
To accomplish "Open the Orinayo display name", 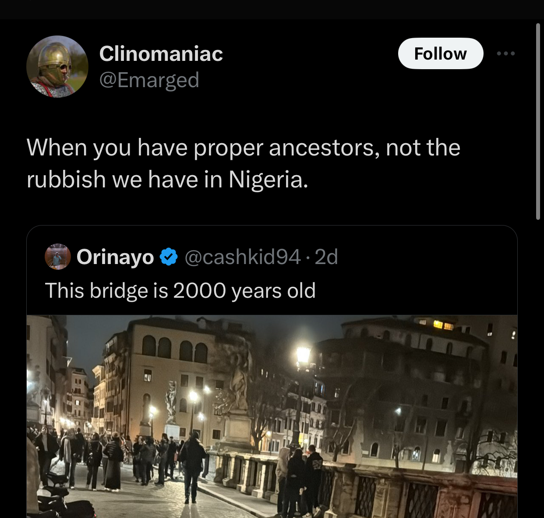I will point(115,257).
